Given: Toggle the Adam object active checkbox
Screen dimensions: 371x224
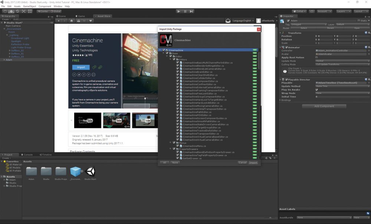Looking at the screenshot, I should pyautogui.click(x=288, y=21).
